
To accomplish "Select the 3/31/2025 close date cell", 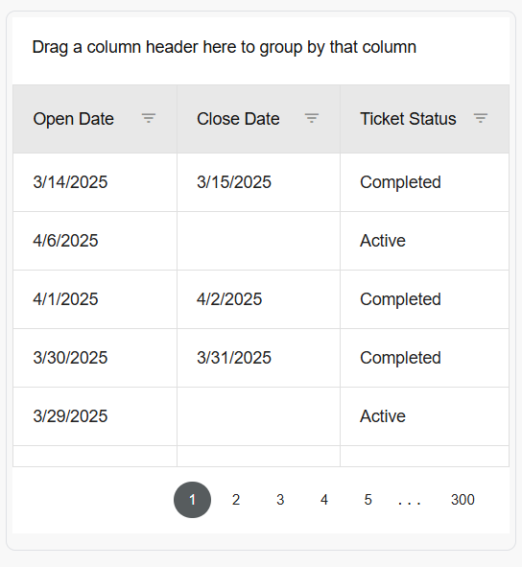I will (259, 358).
